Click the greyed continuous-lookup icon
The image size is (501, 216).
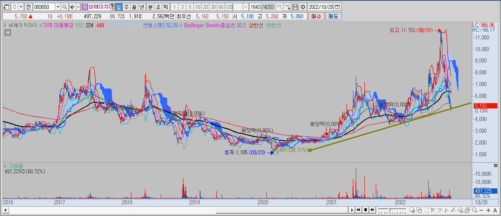279,7
